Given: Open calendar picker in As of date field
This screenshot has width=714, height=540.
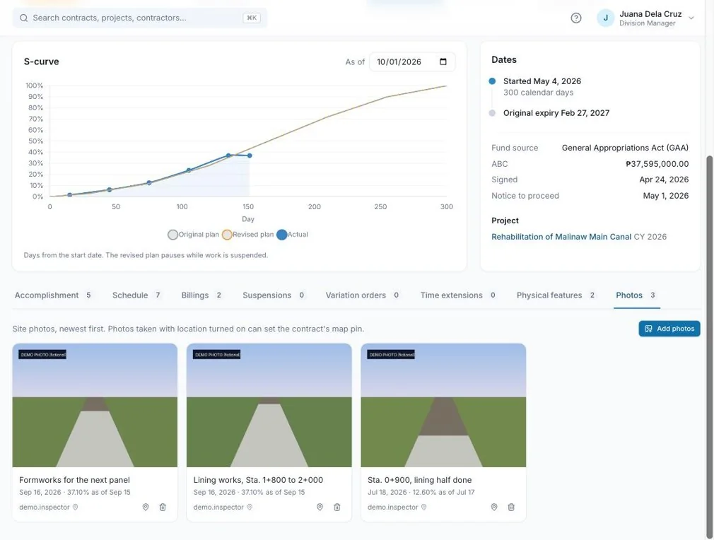Looking at the screenshot, I should 443,62.
